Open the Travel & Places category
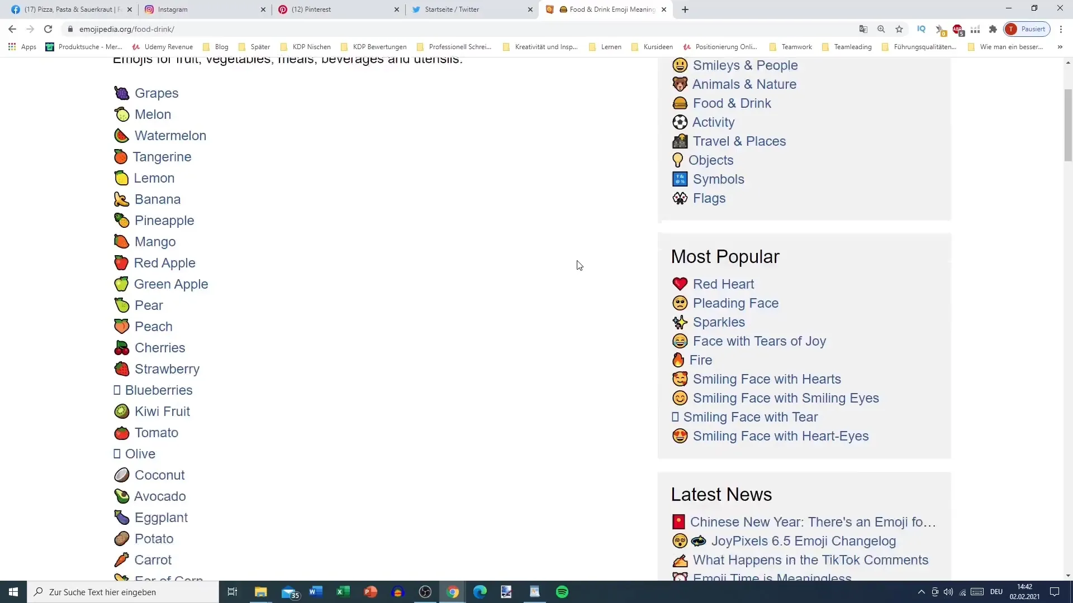1073x603 pixels. 739,141
